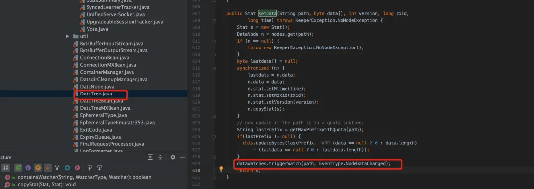The height and width of the screenshot is (189, 534).
Task: Click the diff parameter hint on line 626
Action: tap(326, 143)
